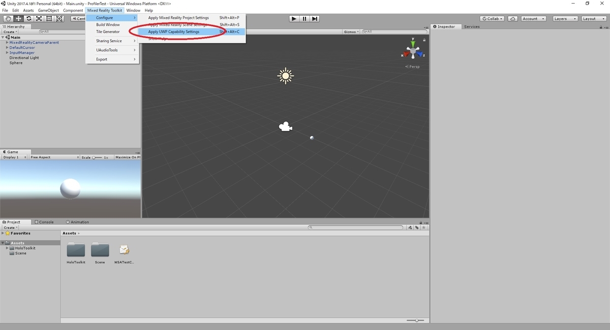Open the Layout dropdown
The width and height of the screenshot is (610, 330).
pyautogui.click(x=593, y=19)
